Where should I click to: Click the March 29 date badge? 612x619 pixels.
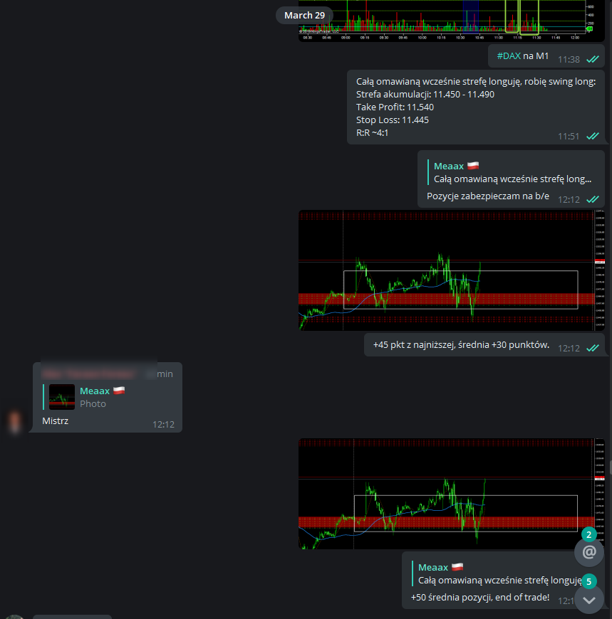304,15
